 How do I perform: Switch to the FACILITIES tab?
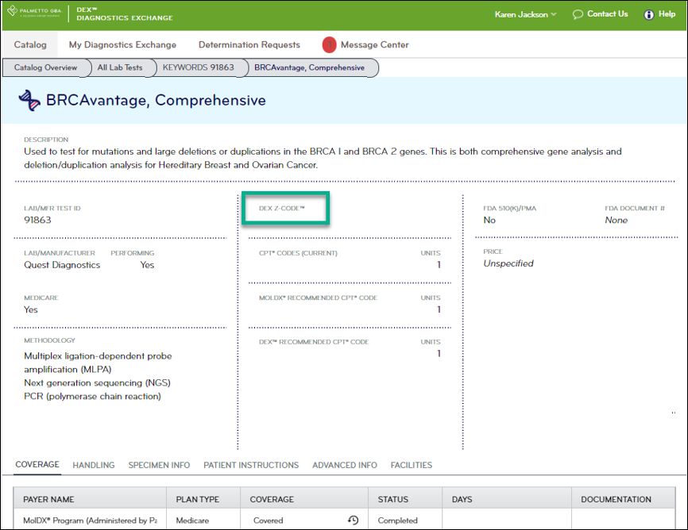click(x=412, y=465)
